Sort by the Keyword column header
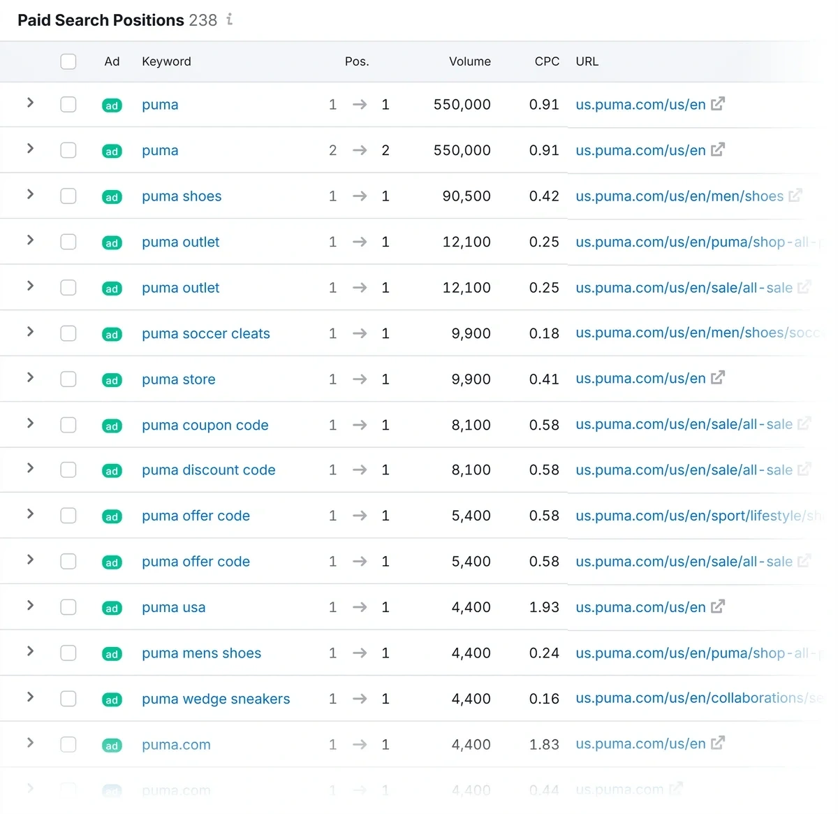This screenshot has height=814, width=838. click(x=166, y=61)
